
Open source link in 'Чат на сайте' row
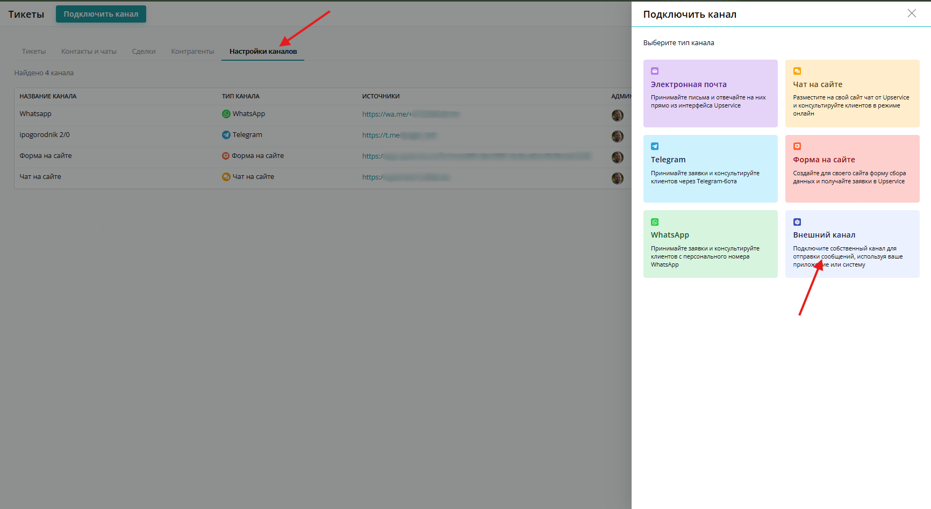point(406,177)
